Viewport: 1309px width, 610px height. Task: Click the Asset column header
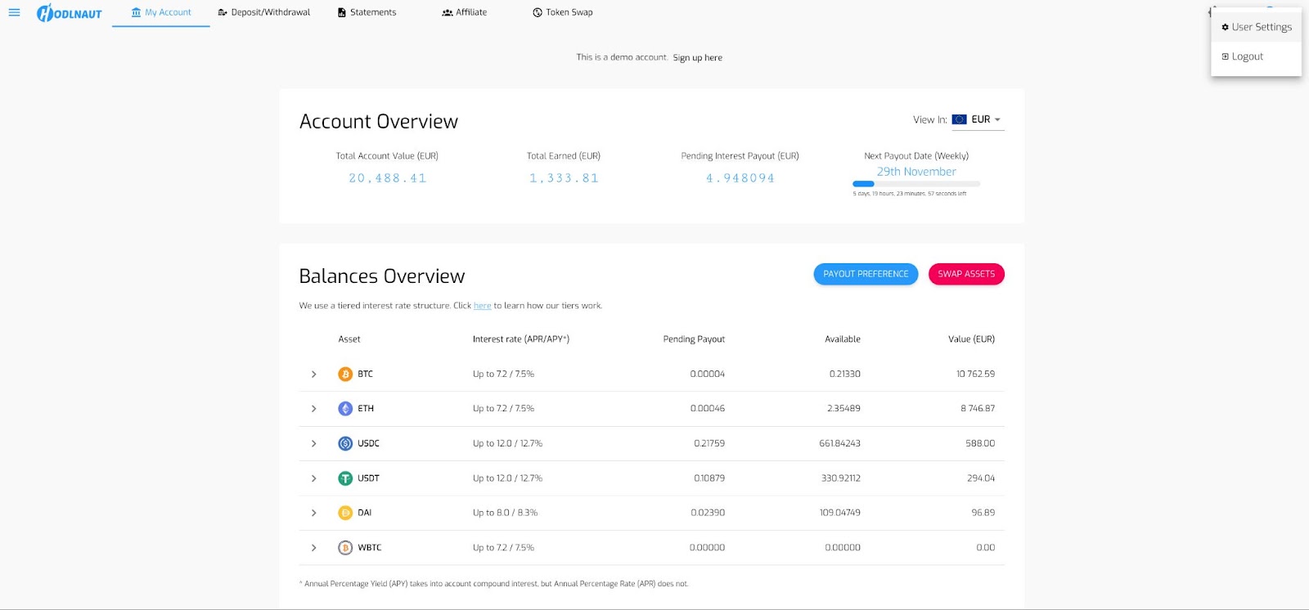click(x=349, y=339)
